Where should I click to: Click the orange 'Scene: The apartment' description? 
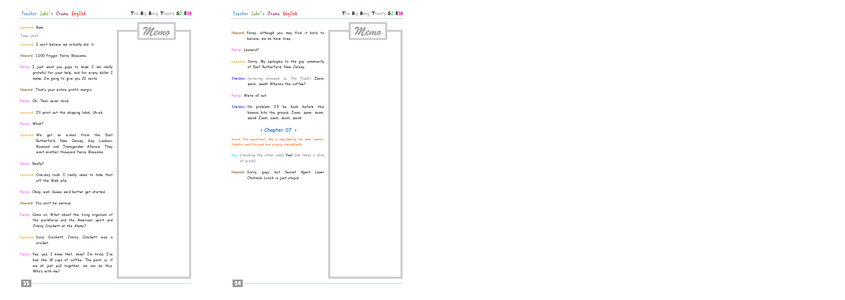click(278, 142)
